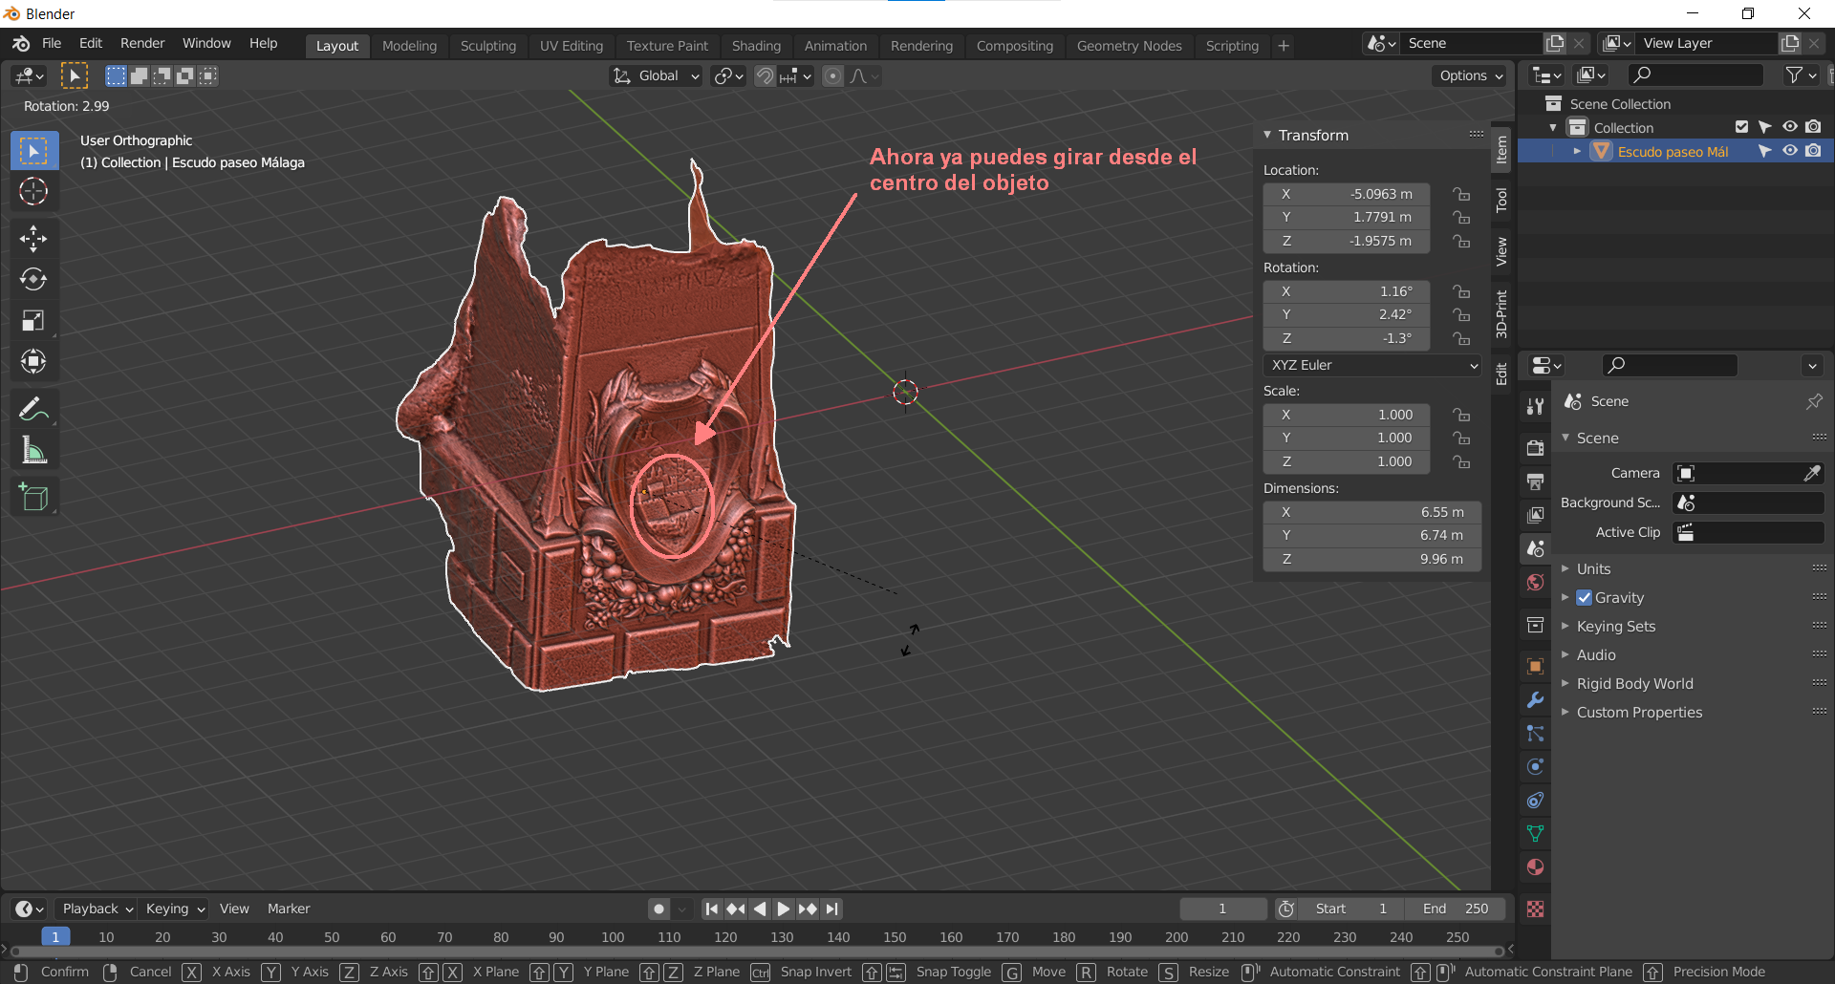1835x984 pixels.
Task: Click the Scale X value field
Action: point(1347,415)
